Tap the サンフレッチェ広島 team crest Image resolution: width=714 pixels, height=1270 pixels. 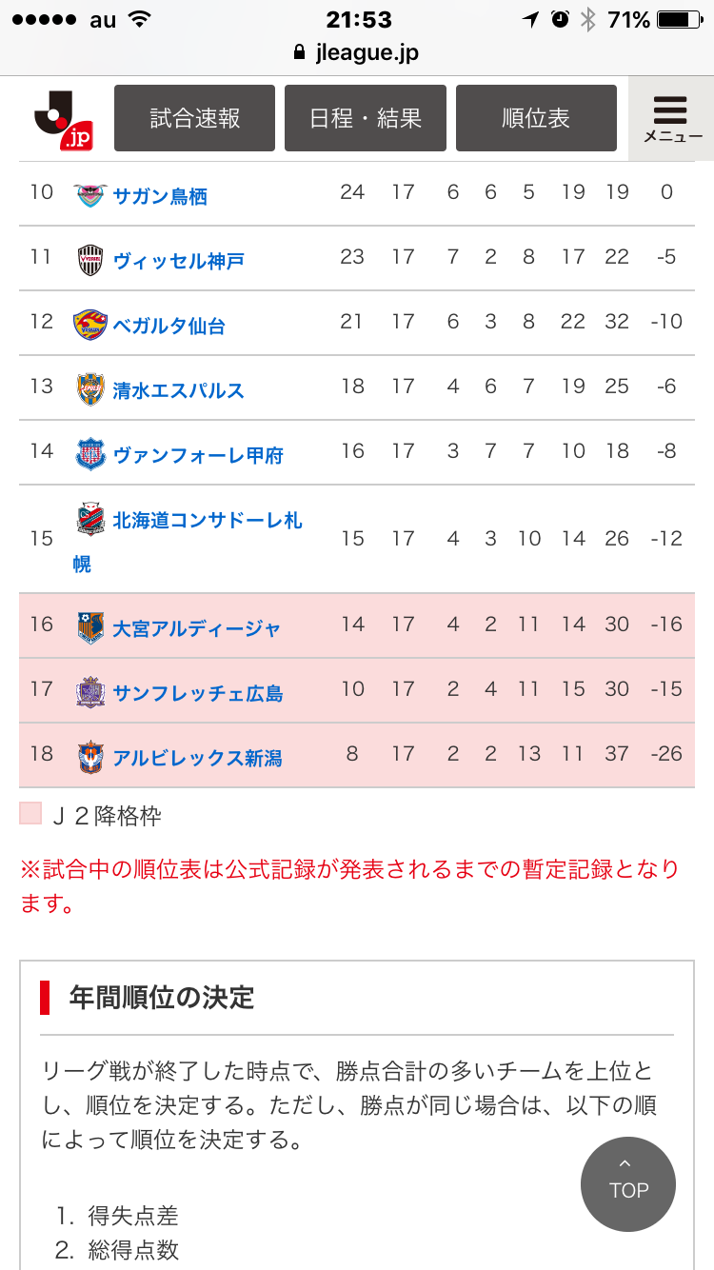pyautogui.click(x=90, y=692)
